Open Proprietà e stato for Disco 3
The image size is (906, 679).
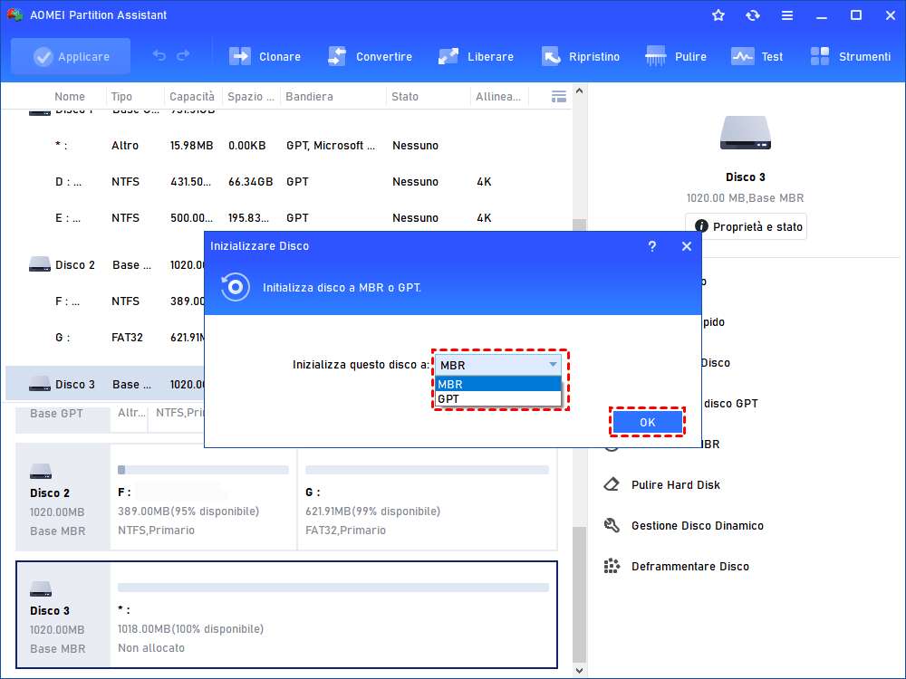746,227
